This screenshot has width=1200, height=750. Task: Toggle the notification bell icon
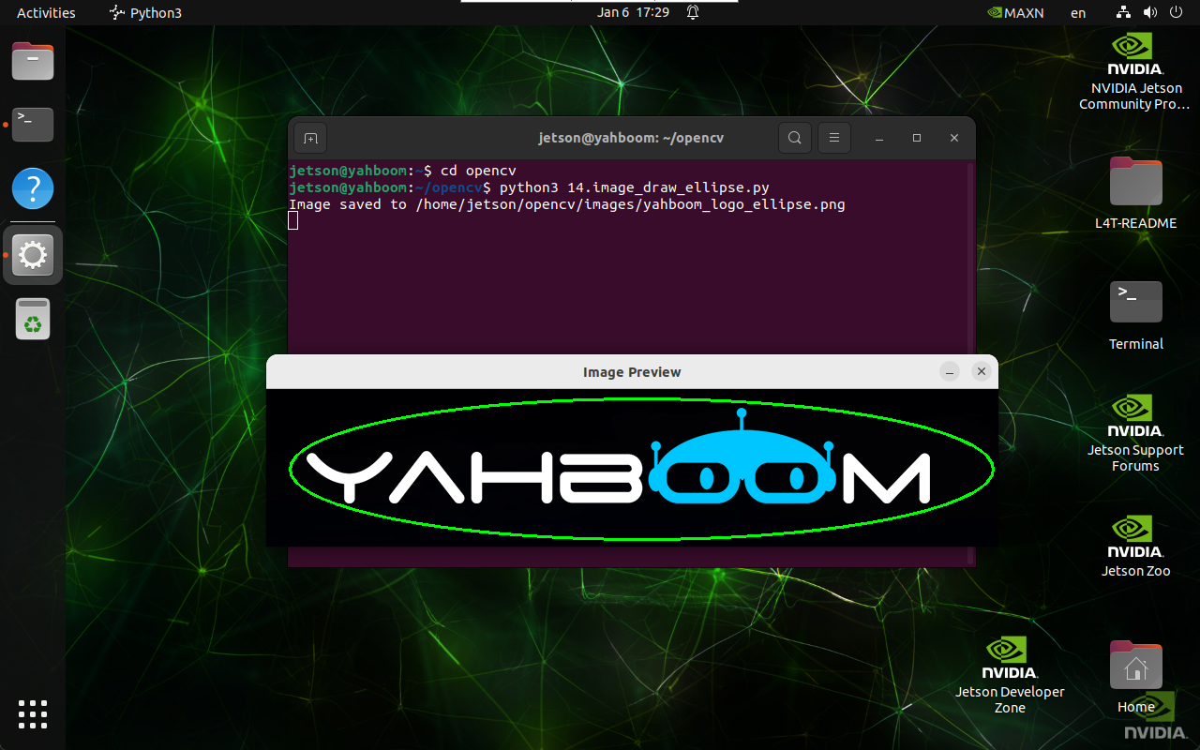(x=693, y=13)
